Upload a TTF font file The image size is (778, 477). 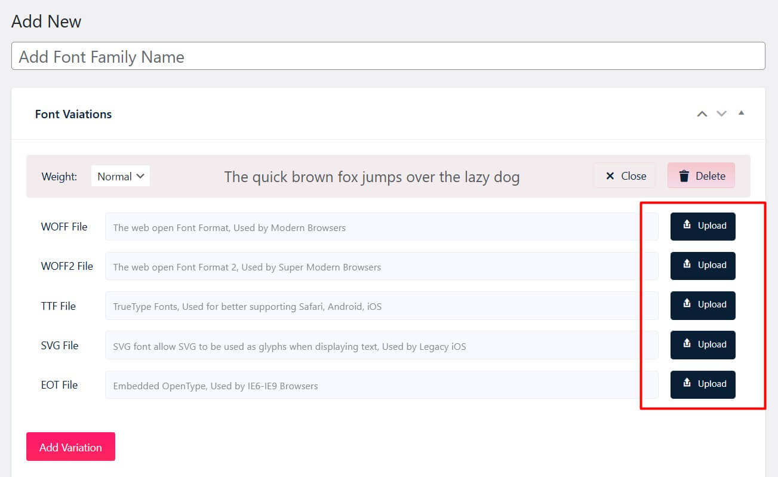pyautogui.click(x=703, y=305)
